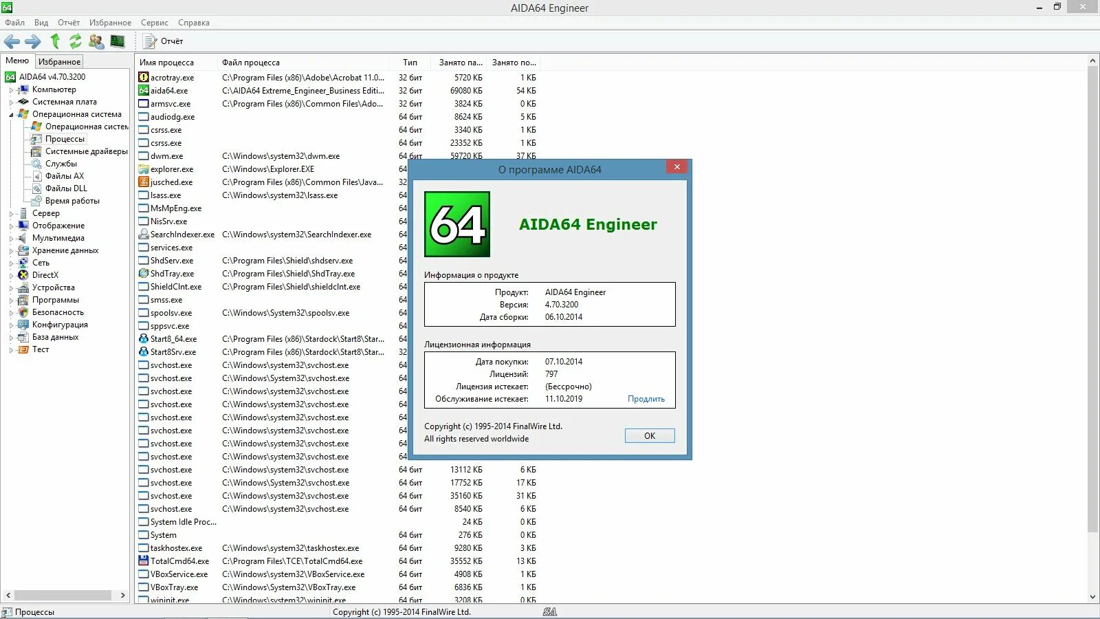Open the Файл menu
The width and height of the screenshot is (1100, 619).
tap(14, 23)
